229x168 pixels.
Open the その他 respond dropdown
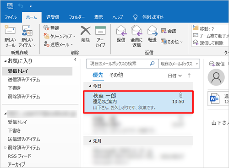[x=172, y=42]
